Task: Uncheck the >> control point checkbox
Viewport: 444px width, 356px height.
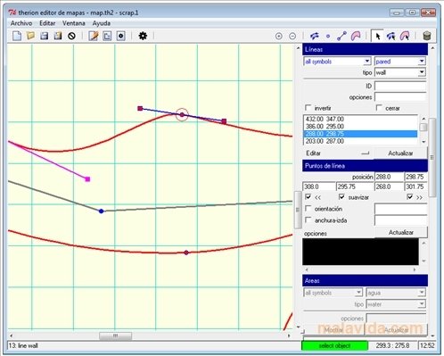Action: tap(410, 197)
